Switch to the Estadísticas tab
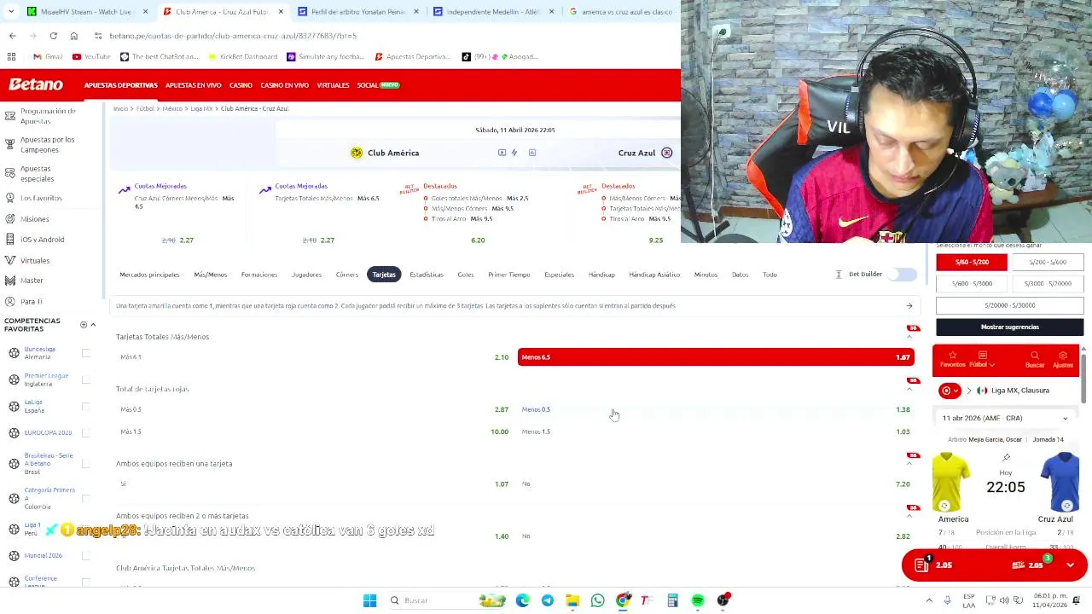The height and width of the screenshot is (614, 1092). [x=426, y=275]
